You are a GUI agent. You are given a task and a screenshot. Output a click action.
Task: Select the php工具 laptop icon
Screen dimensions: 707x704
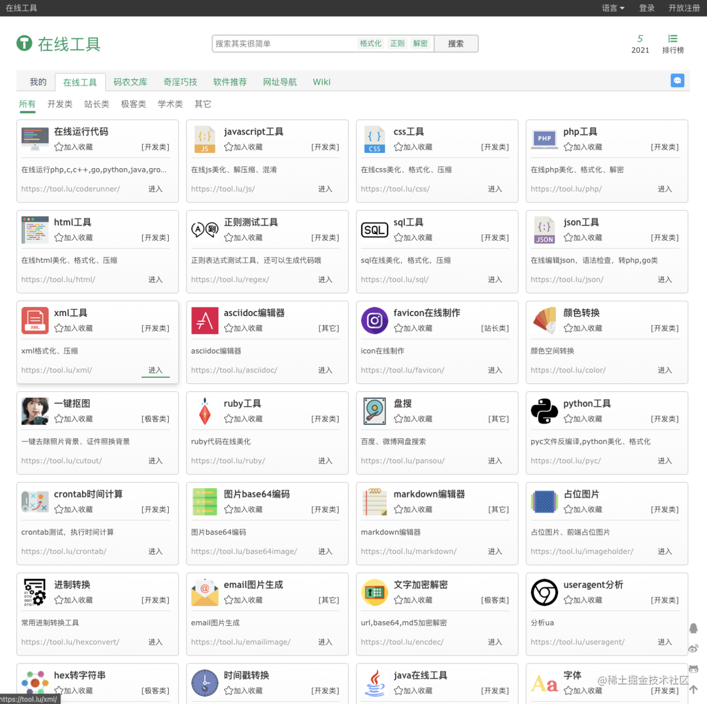(545, 139)
